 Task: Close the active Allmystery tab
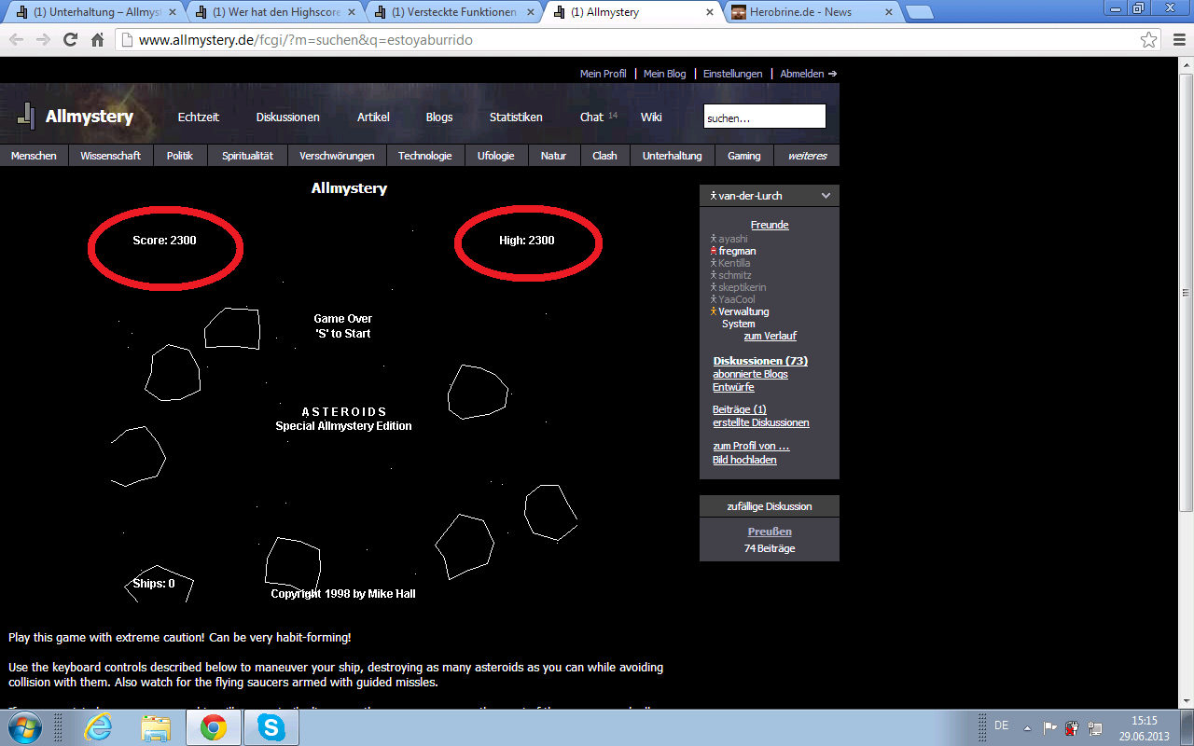[710, 13]
